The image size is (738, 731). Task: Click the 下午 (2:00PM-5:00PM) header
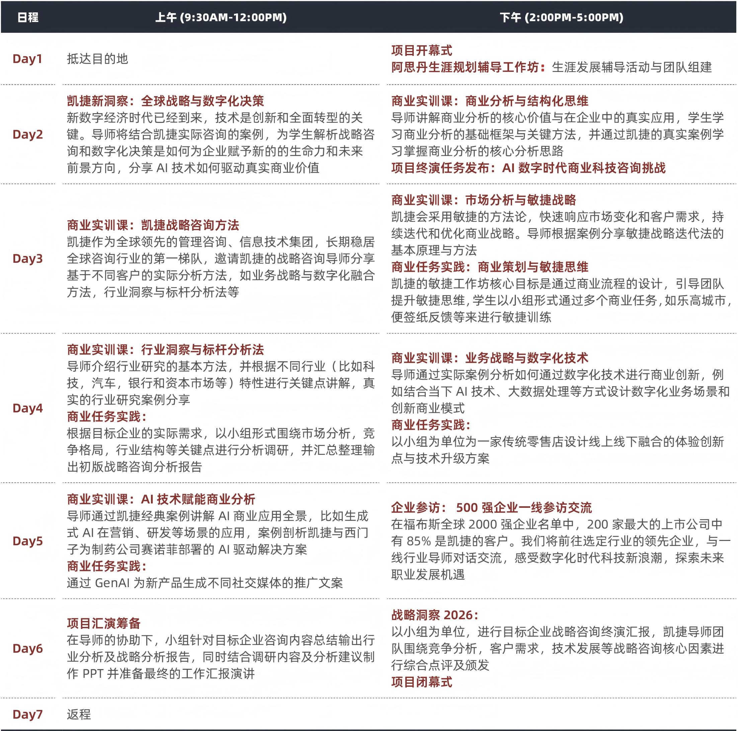562,17
